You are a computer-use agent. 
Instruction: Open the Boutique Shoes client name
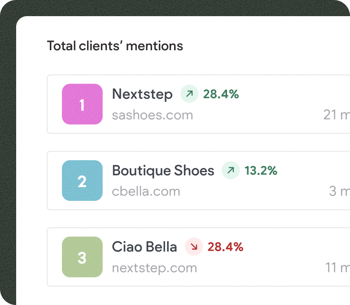[x=163, y=171]
